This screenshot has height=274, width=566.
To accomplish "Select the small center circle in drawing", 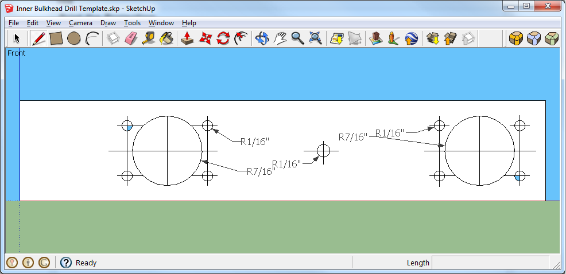I will (323, 151).
